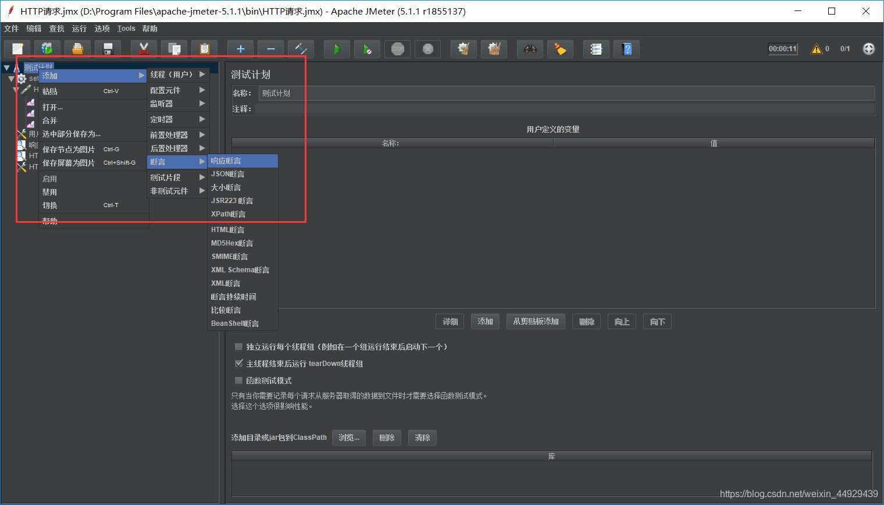Select JSON断言 from assertion submenu
Viewport: 884px width, 505px height.
[243, 174]
